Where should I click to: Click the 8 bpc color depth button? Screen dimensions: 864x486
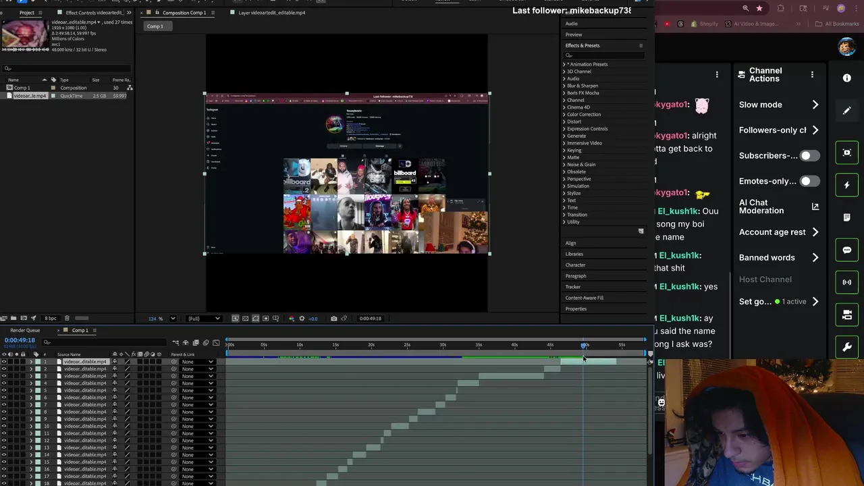tap(51, 318)
